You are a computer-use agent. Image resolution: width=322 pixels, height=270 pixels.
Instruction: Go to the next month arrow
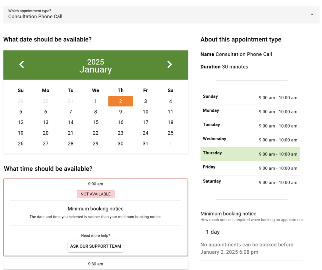169,64
